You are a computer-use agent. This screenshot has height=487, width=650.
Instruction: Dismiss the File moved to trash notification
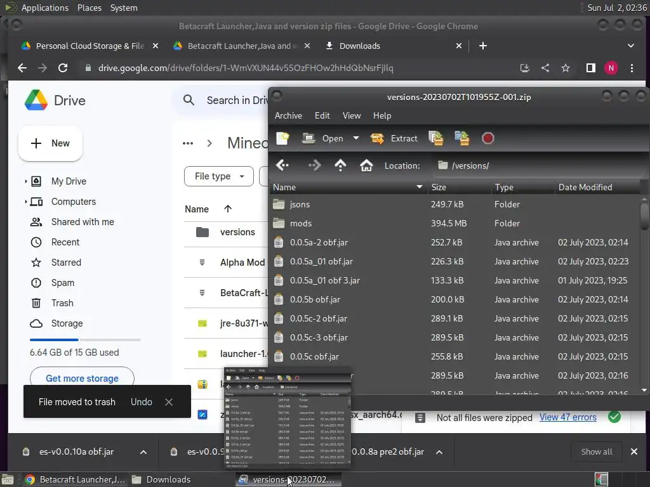point(169,401)
